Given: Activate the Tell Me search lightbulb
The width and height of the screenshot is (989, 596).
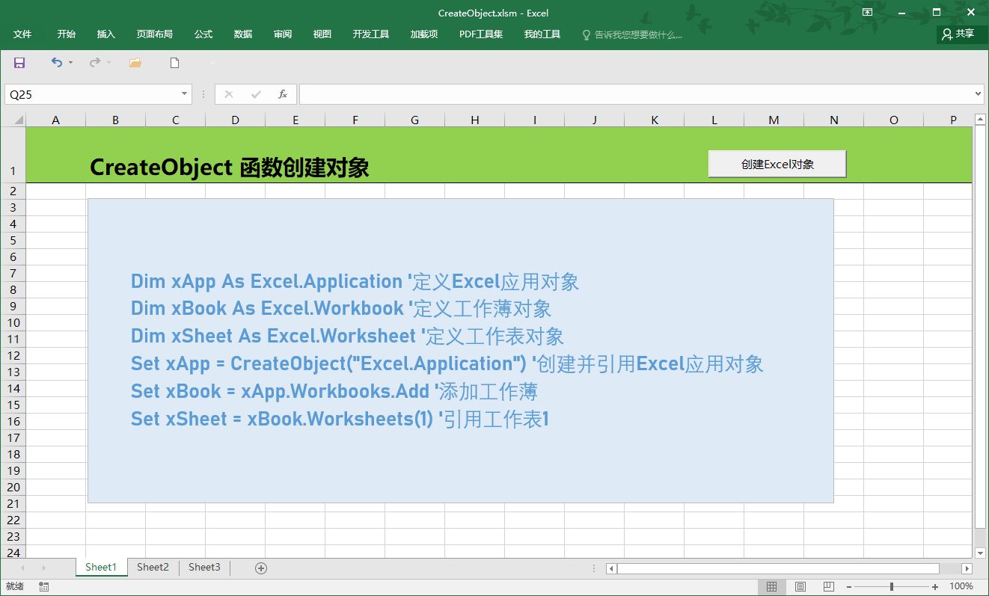Looking at the screenshot, I should coord(587,34).
